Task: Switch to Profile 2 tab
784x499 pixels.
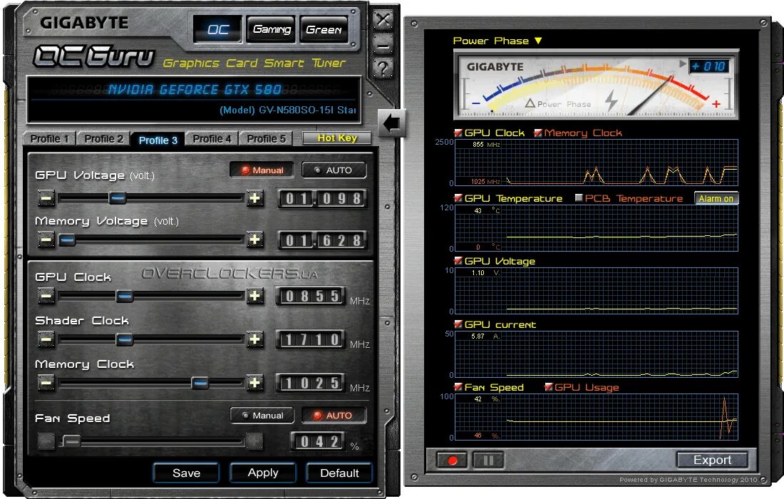Action: click(103, 138)
